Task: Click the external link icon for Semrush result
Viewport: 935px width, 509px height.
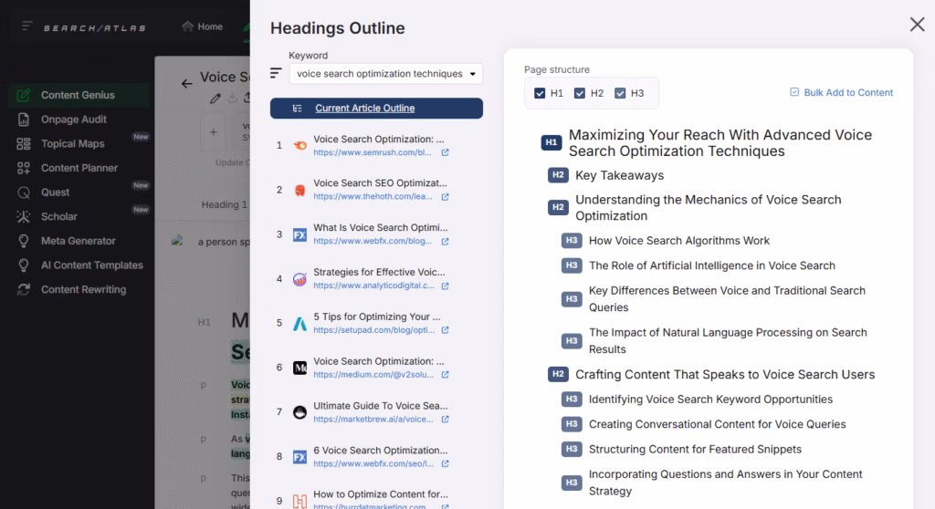Action: point(445,153)
